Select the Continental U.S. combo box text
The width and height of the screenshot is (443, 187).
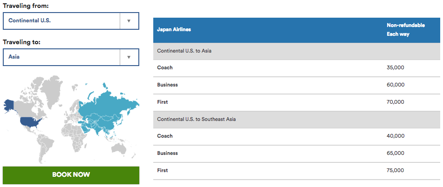pyautogui.click(x=29, y=20)
